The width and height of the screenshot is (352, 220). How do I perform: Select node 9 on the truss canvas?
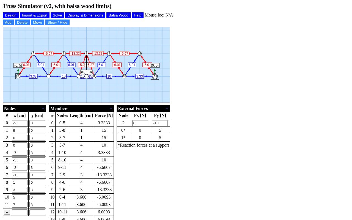(x=109, y=54)
